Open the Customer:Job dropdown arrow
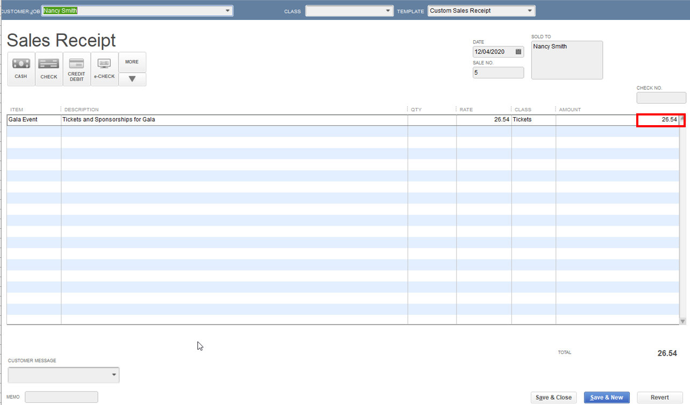This screenshot has height=405, width=690. [x=227, y=11]
